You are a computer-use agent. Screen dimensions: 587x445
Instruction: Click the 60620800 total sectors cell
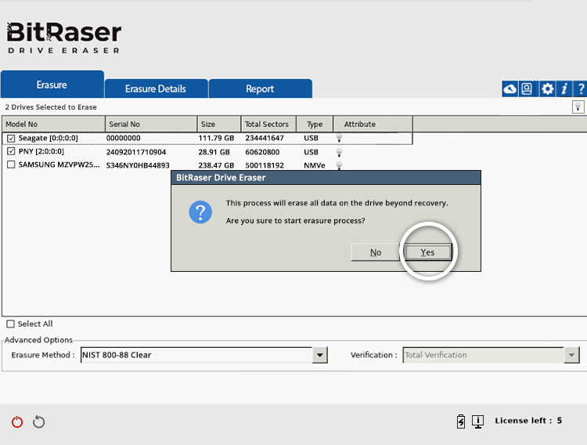pos(262,152)
